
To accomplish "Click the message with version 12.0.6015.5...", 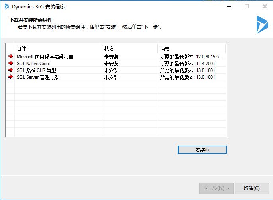I will coord(191,57).
